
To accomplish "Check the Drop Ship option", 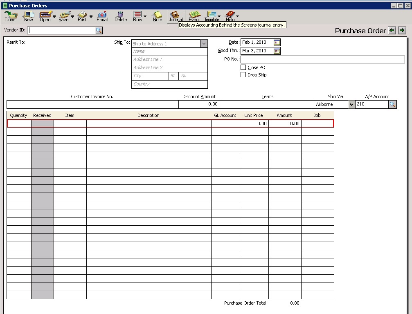I will pyautogui.click(x=243, y=74).
